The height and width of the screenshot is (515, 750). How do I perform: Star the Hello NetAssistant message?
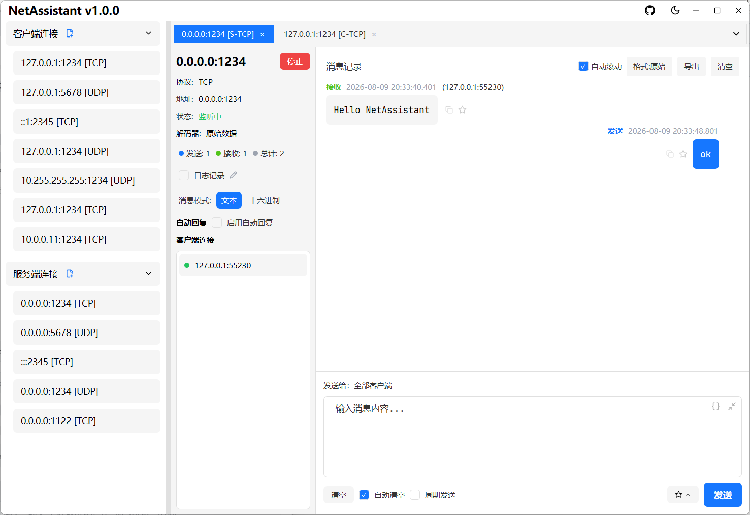click(x=462, y=110)
